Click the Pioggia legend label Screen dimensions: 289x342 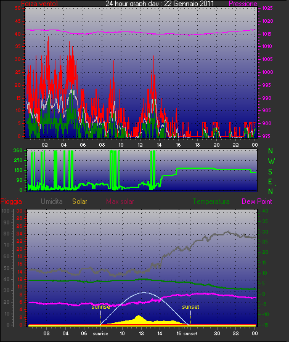tap(11, 202)
